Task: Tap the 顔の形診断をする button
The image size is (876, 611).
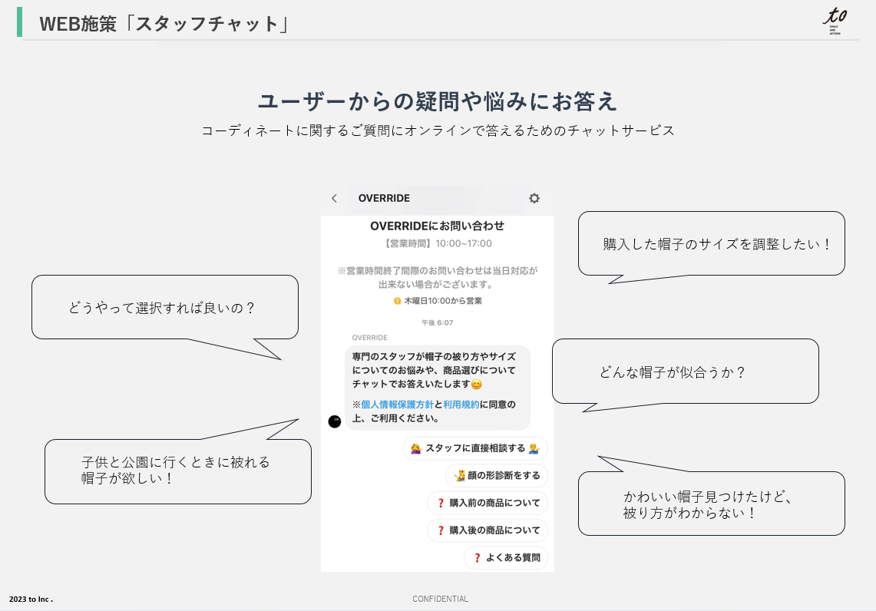Action: [496, 476]
